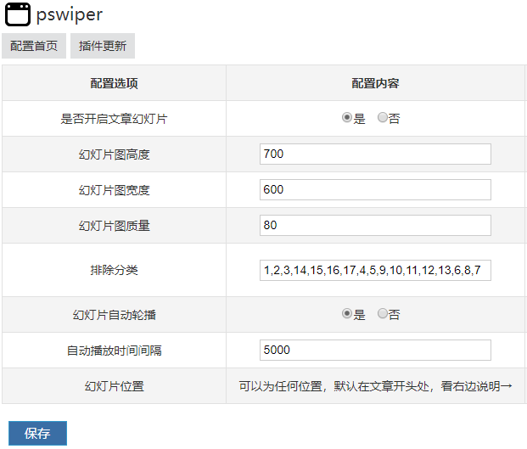Viewport: 527px width, 449px height.
Task: Click the 配置选项 column header
Action: click(x=115, y=83)
